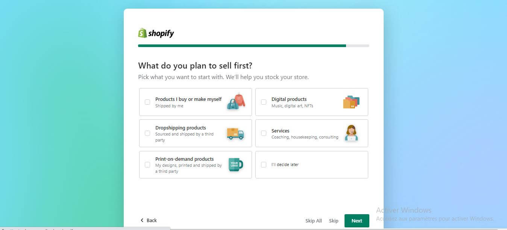Viewport: 507px width, 230px height.
Task: Enable the Dropshipping products checkbox
Action: click(x=147, y=133)
